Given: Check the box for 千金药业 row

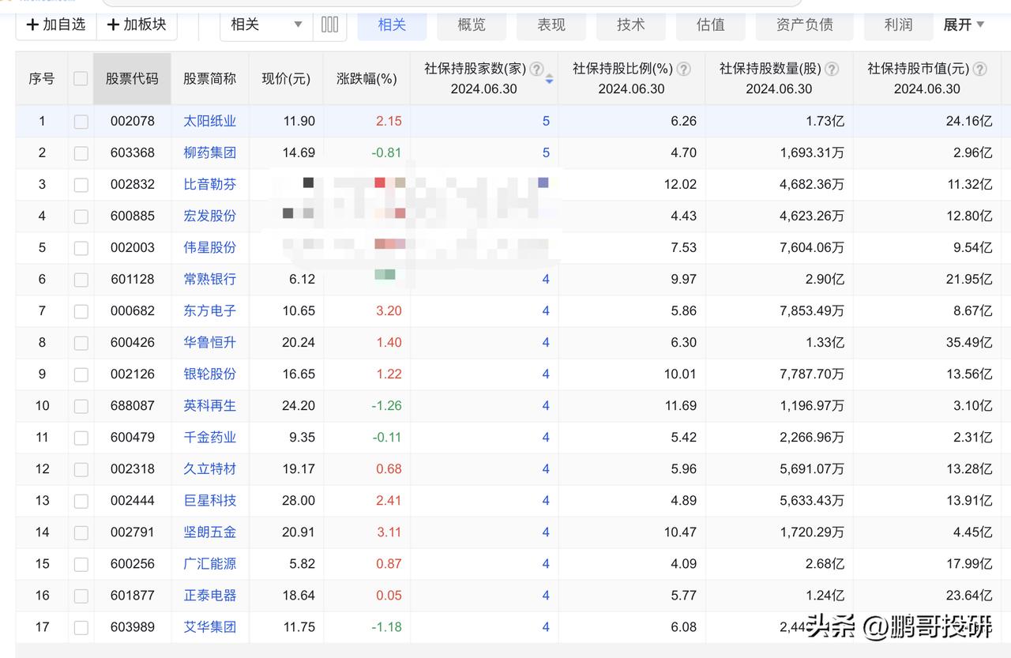Looking at the screenshot, I should click(81, 438).
